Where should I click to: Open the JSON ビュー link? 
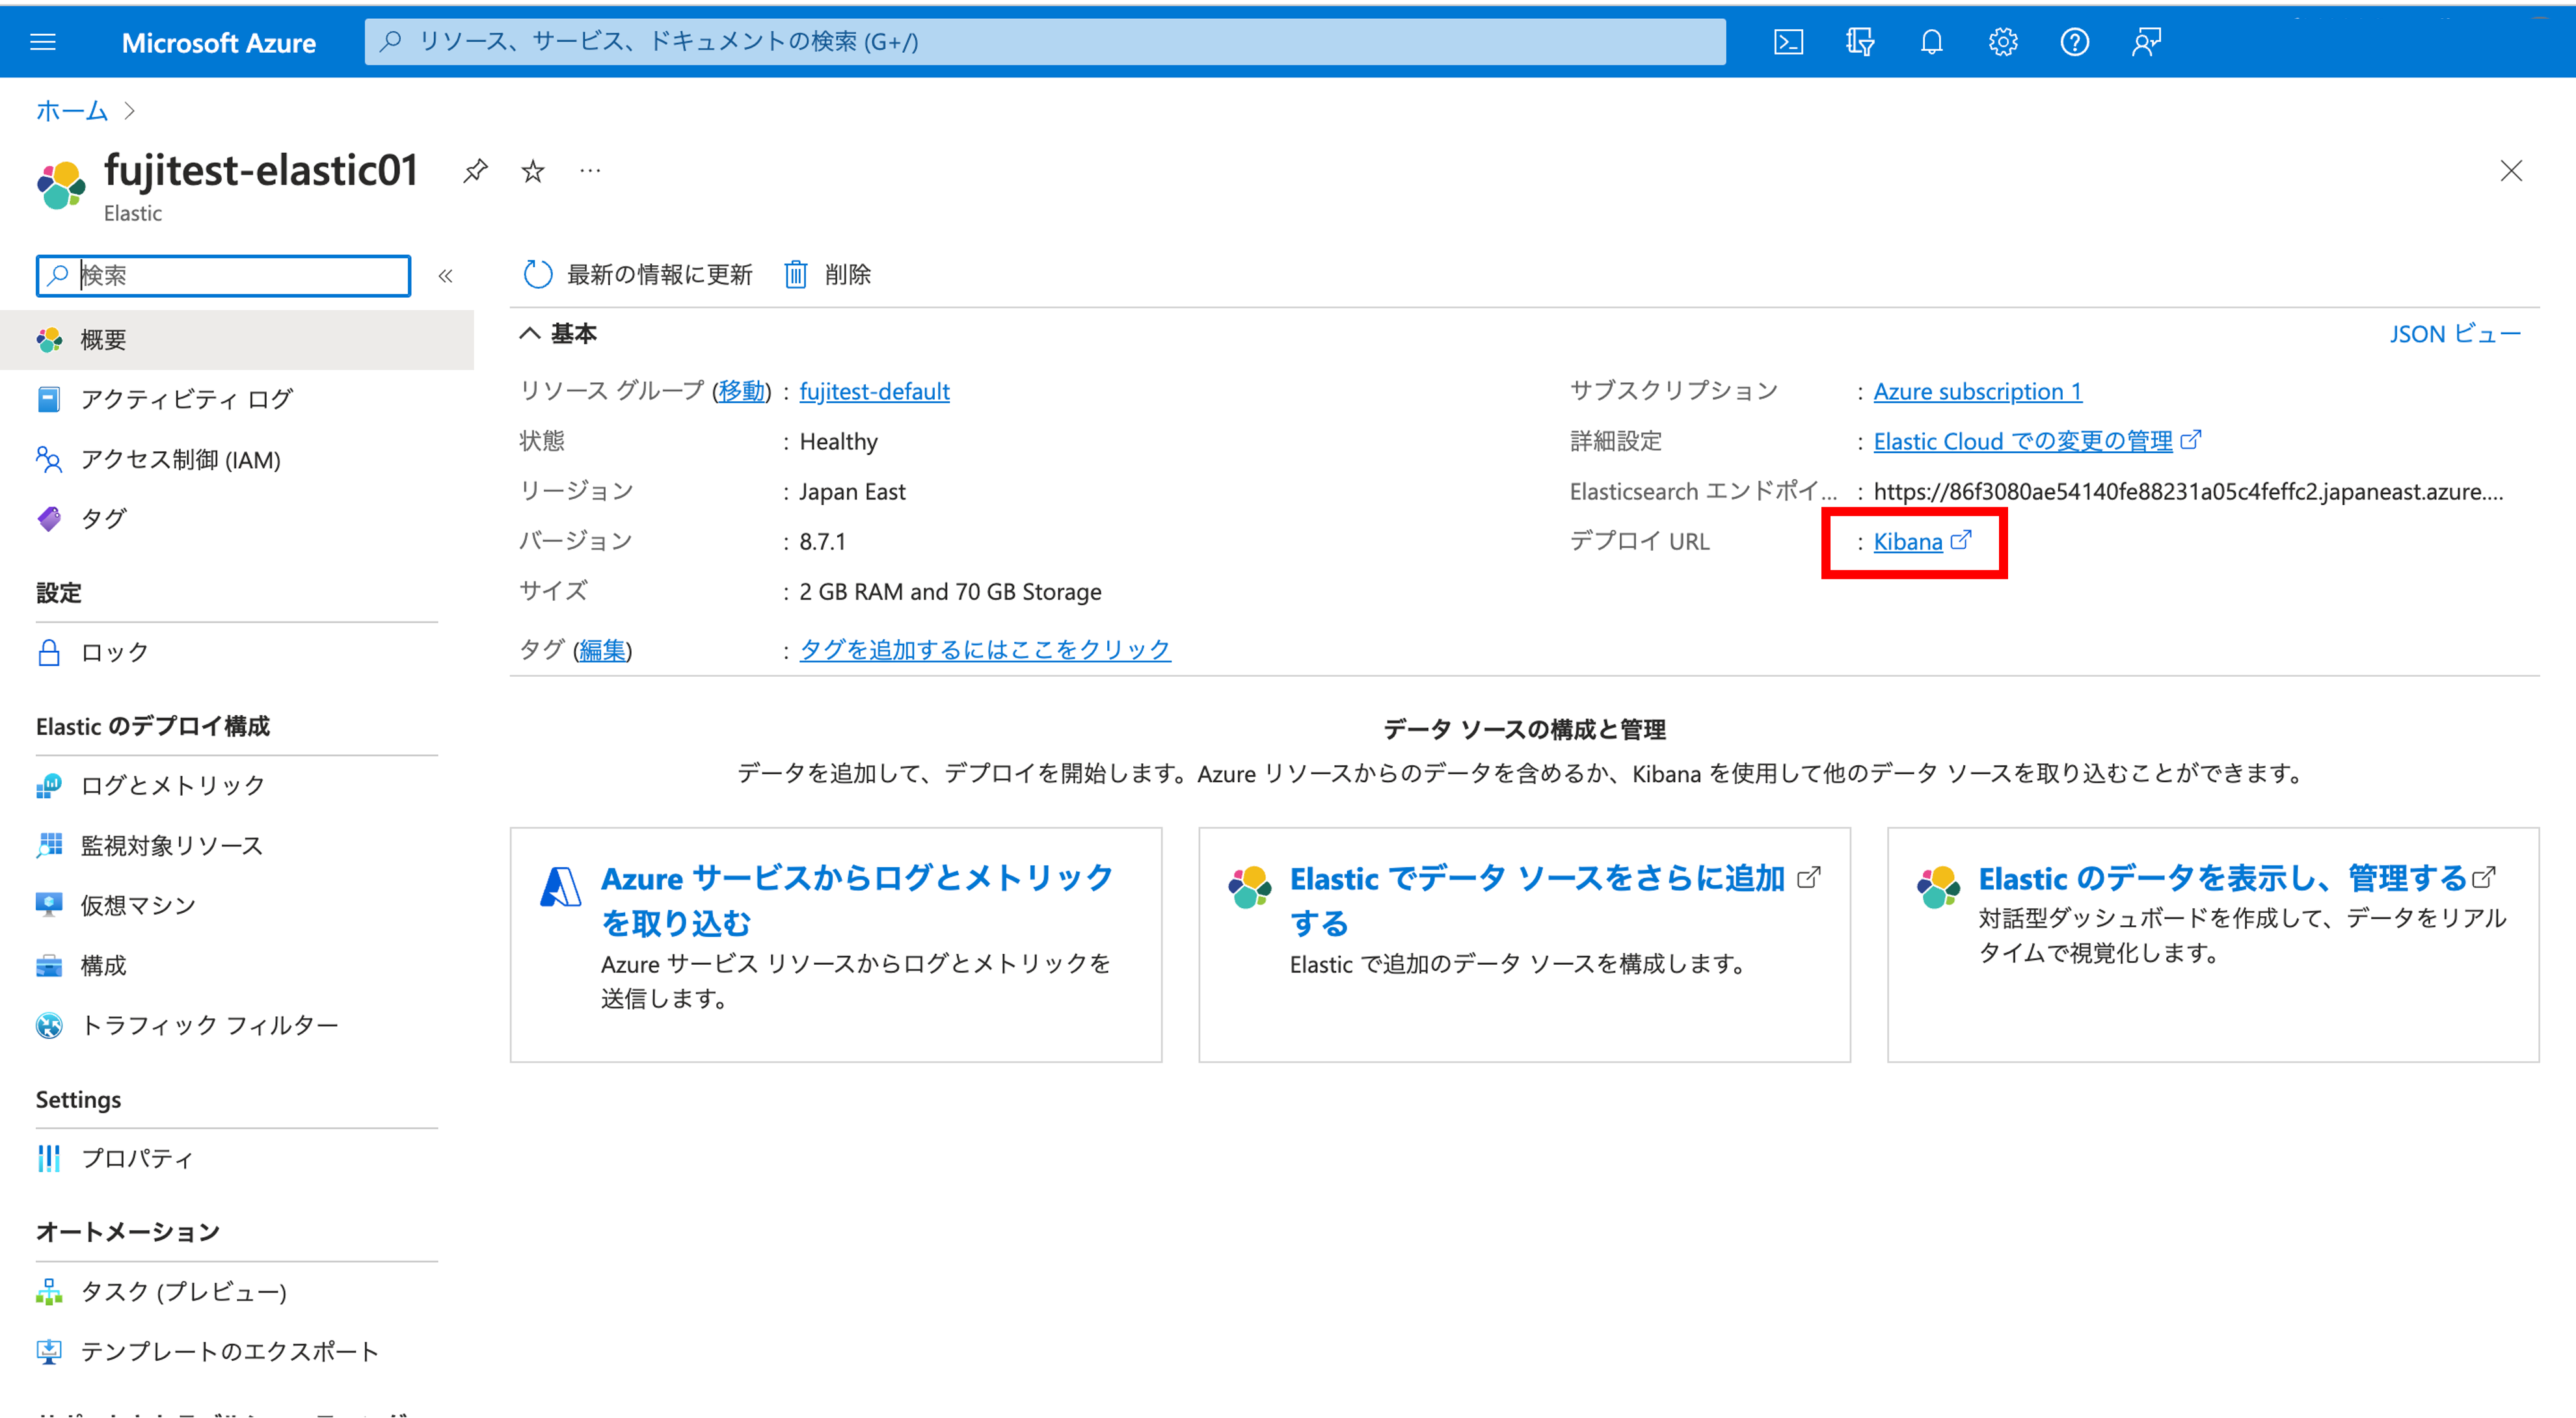point(2455,334)
